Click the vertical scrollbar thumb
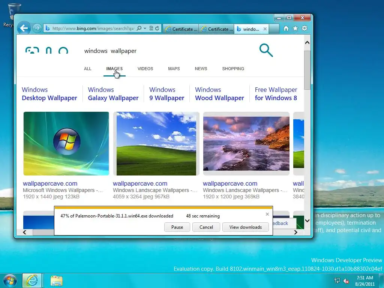Viewport: 384px width, 288px height. coord(307,70)
